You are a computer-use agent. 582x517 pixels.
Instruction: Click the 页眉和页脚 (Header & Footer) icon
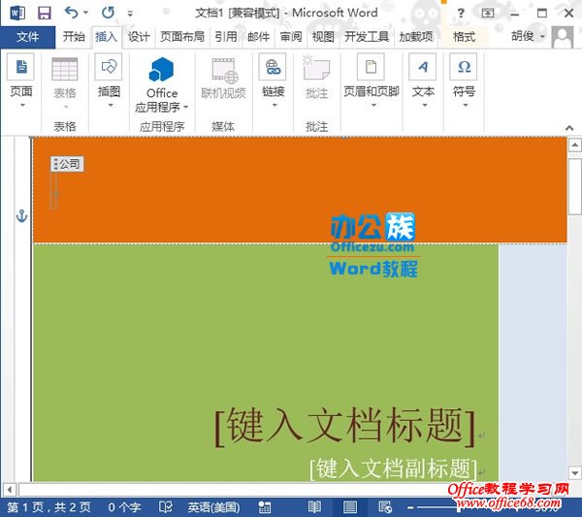pyautogui.click(x=371, y=67)
